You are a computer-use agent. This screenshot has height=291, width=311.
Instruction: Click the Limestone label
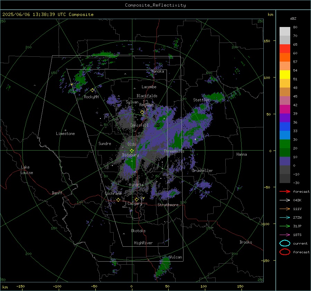click(65, 134)
